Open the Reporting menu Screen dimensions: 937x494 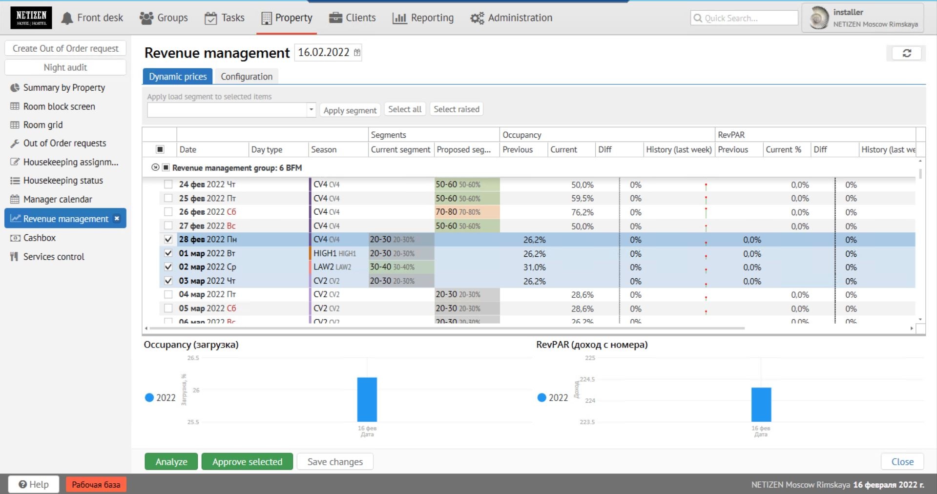point(423,18)
